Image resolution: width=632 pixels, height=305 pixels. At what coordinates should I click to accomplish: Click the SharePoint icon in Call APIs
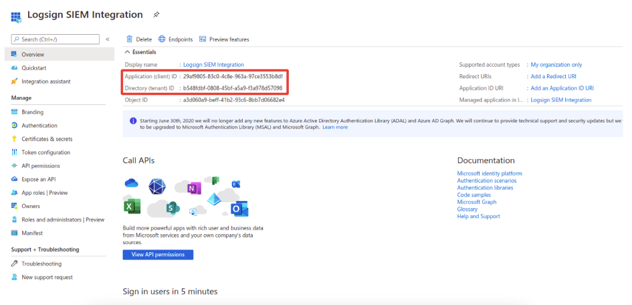coord(173,208)
